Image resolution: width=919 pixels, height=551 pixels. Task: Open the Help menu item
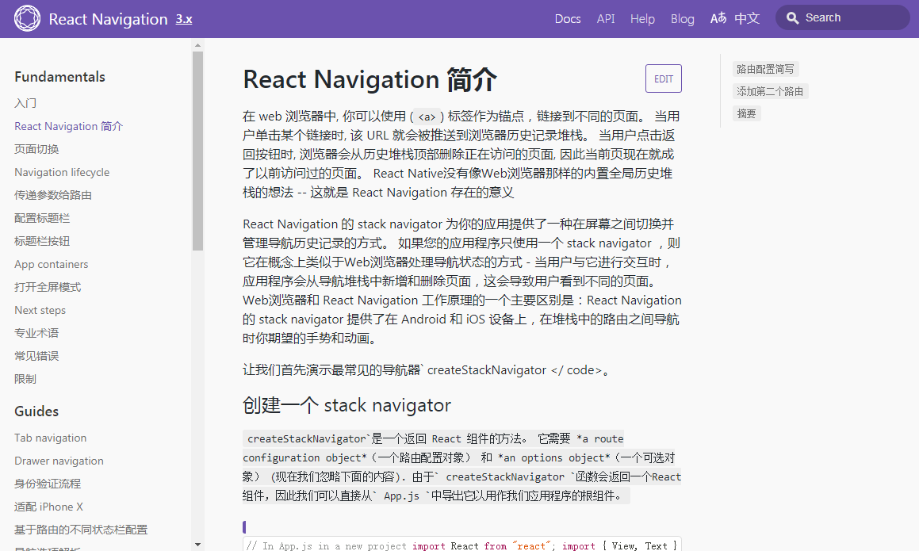pyautogui.click(x=642, y=19)
